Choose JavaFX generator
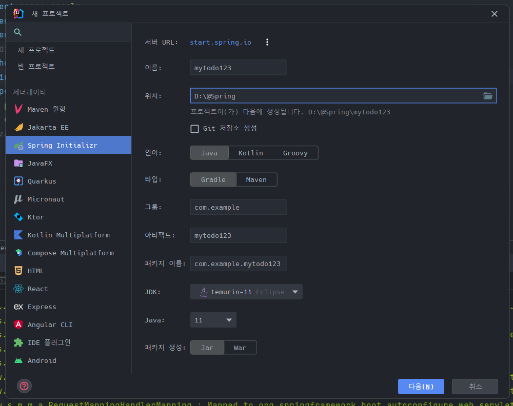The image size is (513, 406). tap(68, 163)
